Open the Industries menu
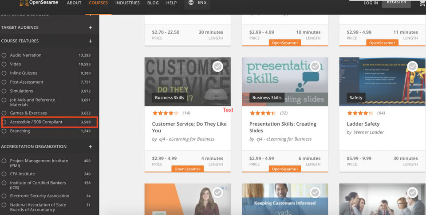The width and height of the screenshot is (426, 215). click(127, 3)
